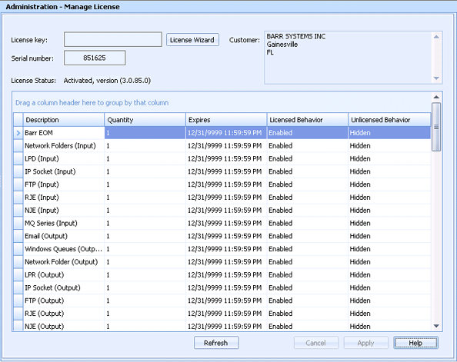Click the license grid scrollbar thumb
Screen dimensions: 457x362
coord(436,127)
